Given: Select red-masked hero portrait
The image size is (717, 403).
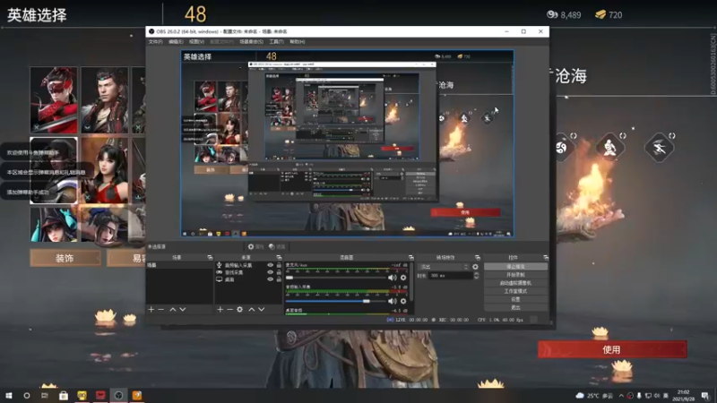Looking at the screenshot, I should [x=54, y=100].
